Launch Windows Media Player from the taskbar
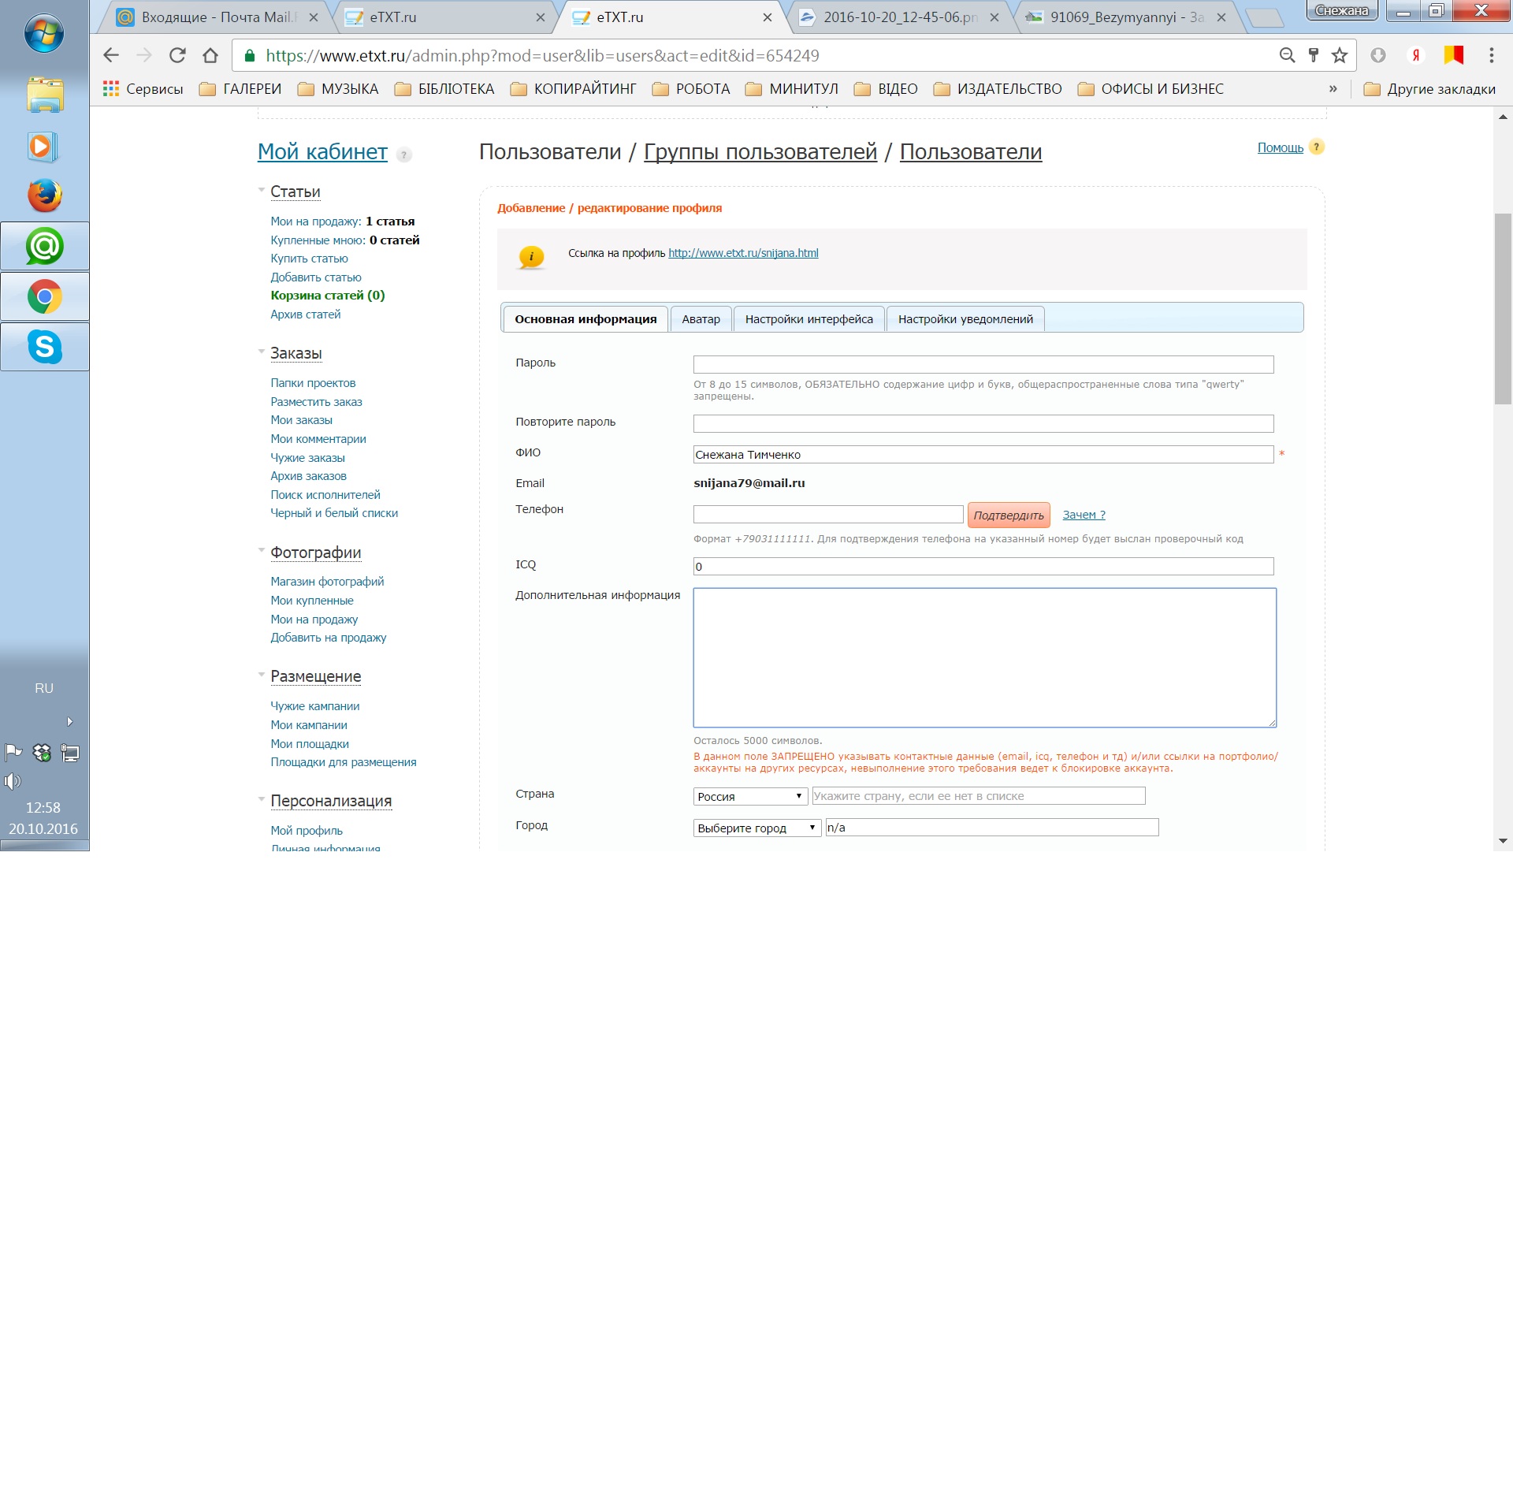This screenshot has width=1513, height=1496. (42, 147)
